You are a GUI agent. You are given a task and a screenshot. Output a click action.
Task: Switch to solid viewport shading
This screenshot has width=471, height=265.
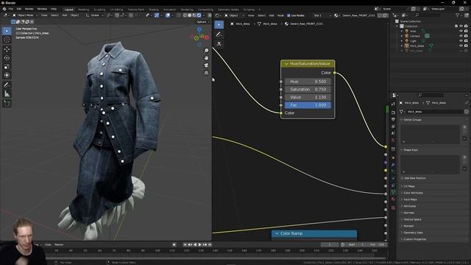point(190,15)
